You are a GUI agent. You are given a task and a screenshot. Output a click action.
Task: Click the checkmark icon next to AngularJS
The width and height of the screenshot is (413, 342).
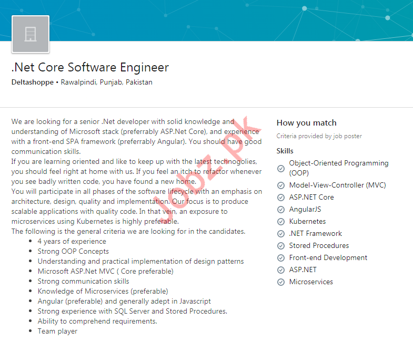[x=281, y=210]
